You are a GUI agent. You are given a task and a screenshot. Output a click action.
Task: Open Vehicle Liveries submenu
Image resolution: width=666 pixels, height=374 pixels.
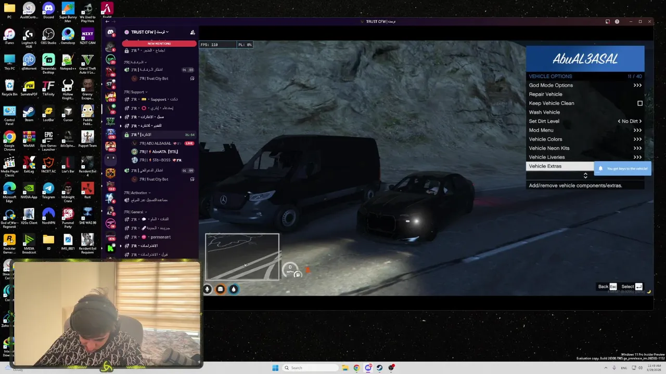[585, 157]
